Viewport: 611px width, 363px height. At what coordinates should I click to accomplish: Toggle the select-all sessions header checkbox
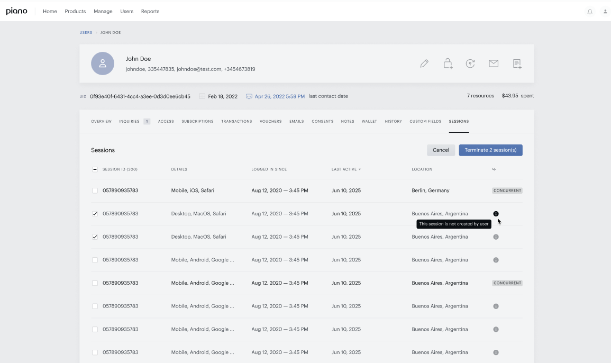coord(95,169)
